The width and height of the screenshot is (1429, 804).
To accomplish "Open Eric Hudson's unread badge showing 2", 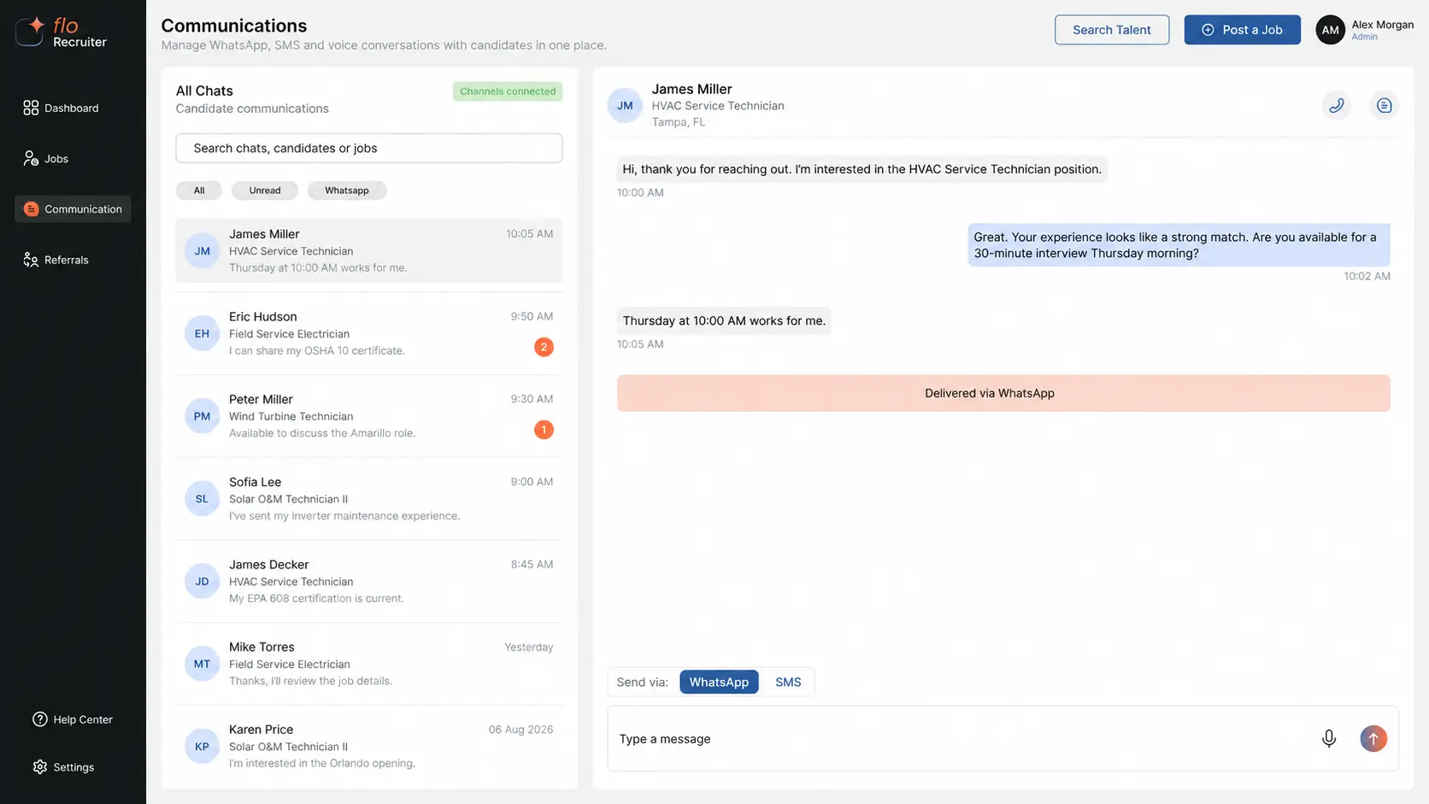I will (544, 347).
